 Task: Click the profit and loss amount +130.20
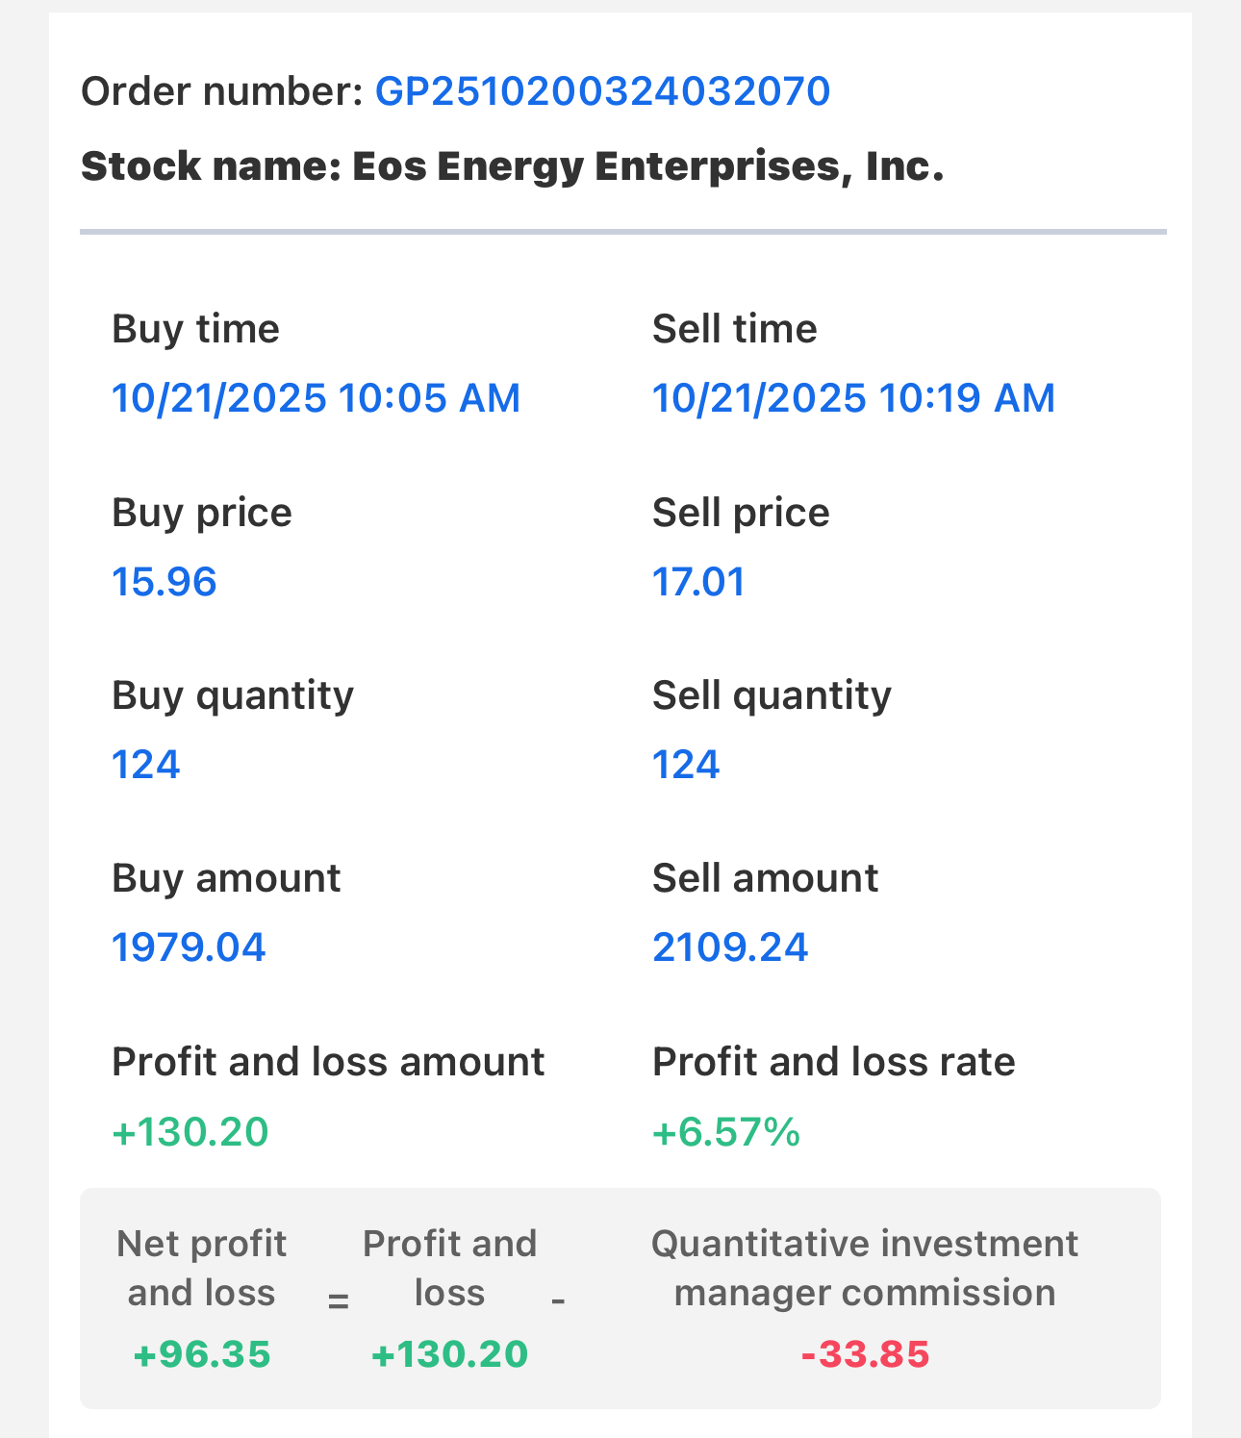(190, 1132)
